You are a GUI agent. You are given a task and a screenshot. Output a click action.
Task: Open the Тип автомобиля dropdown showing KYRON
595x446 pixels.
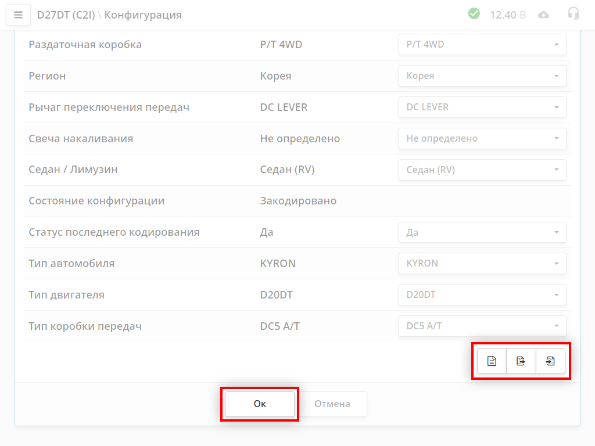(x=482, y=264)
